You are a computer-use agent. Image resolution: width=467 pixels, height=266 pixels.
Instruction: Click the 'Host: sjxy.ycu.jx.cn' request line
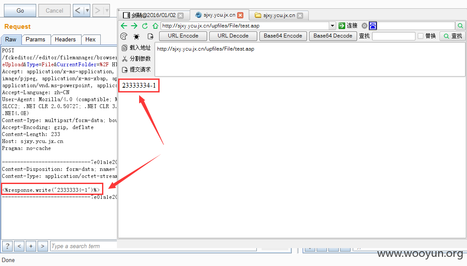pyautogui.click(x=33, y=141)
